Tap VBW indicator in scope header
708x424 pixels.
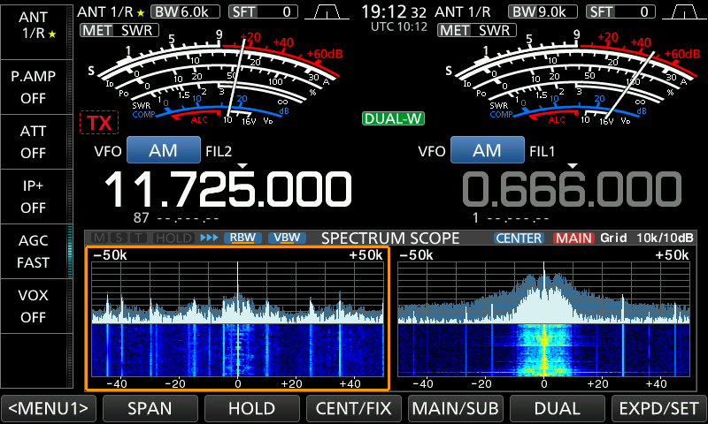(287, 238)
